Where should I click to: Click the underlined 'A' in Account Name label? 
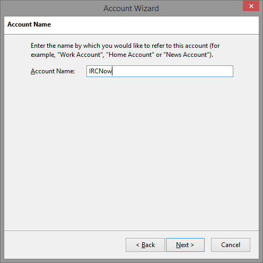33,71
